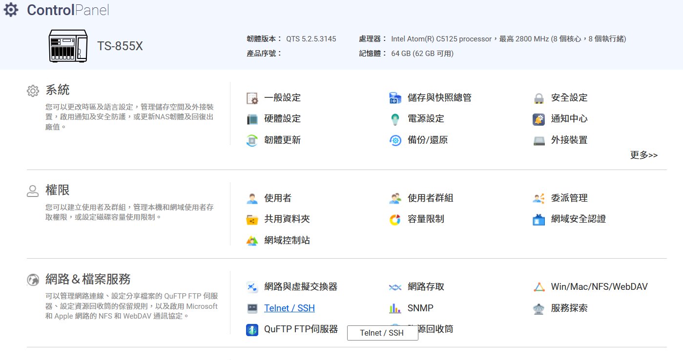Click the 權限 section person icon
This screenshot has height=360, width=683.
(x=33, y=190)
